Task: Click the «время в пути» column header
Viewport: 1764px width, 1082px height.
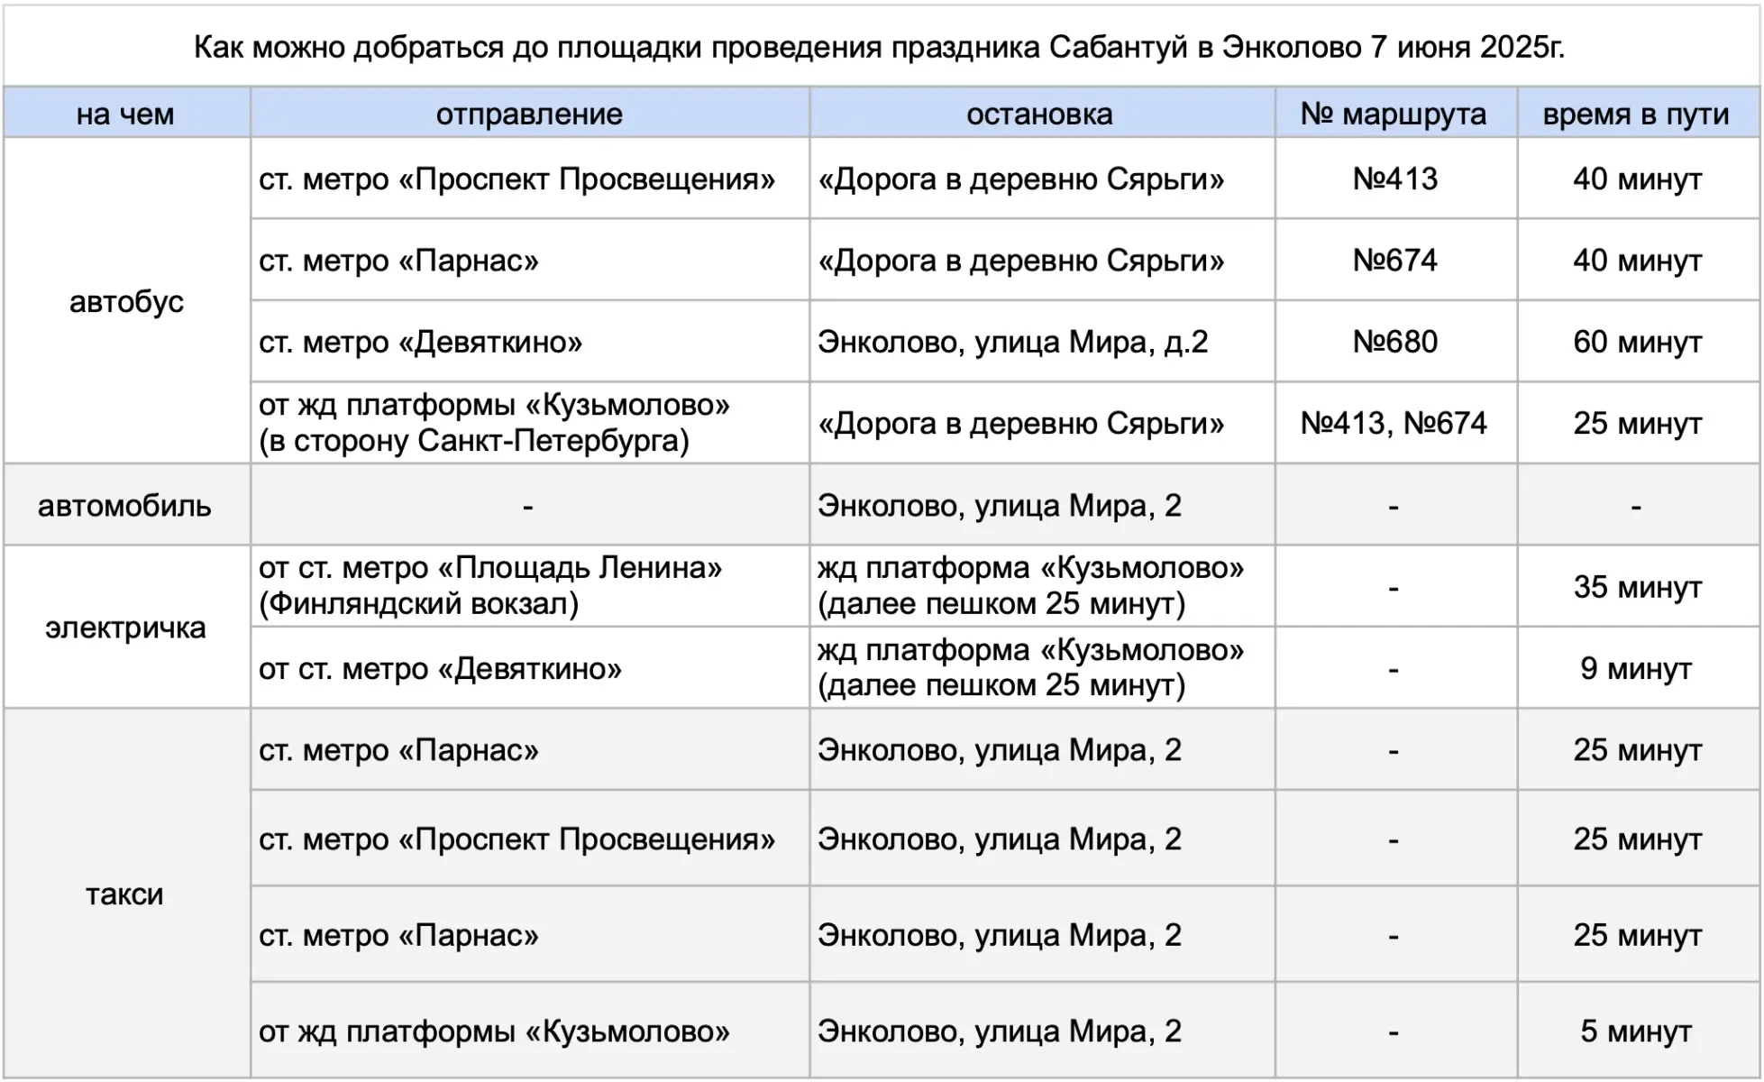Action: pos(1638,114)
